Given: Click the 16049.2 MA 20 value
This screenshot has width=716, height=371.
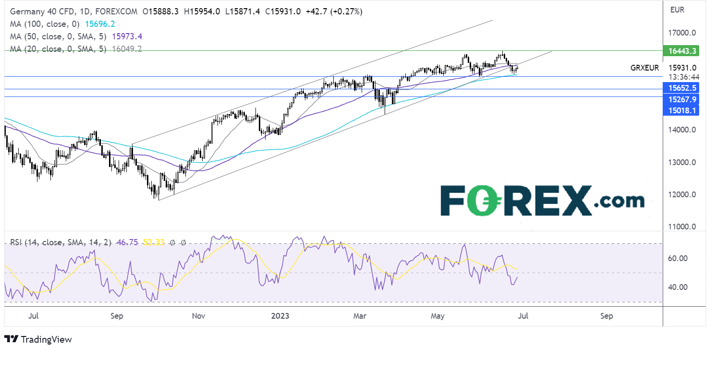Looking at the screenshot, I should click(126, 49).
